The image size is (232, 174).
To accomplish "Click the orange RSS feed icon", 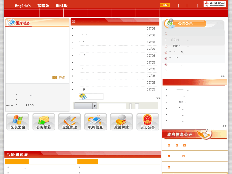I will (x=165, y=5).
